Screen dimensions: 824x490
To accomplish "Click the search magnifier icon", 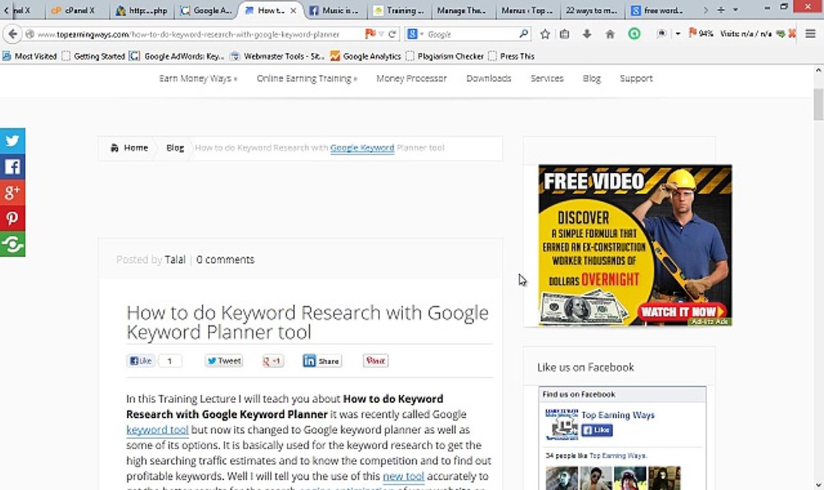I will click(x=523, y=33).
